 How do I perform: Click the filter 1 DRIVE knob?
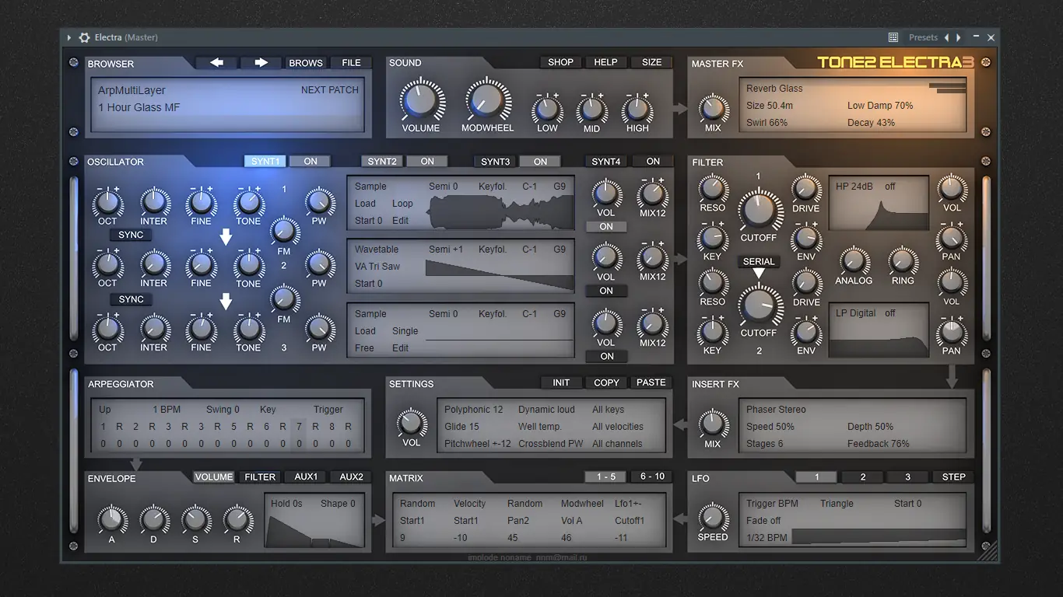(x=806, y=189)
